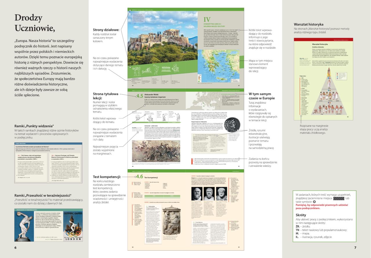Click the annotation "Zadania na końcu pozwolą na sprawdzenie..."
Screen dimensions: 371x258
tap(262, 162)
